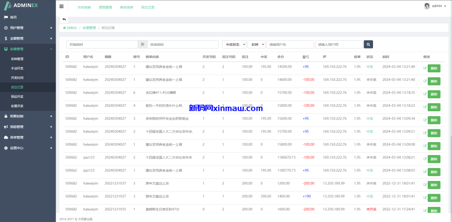Click the 首页 flag icon in sidebar
Viewport: 452px width, 222px height.
point(6,17)
